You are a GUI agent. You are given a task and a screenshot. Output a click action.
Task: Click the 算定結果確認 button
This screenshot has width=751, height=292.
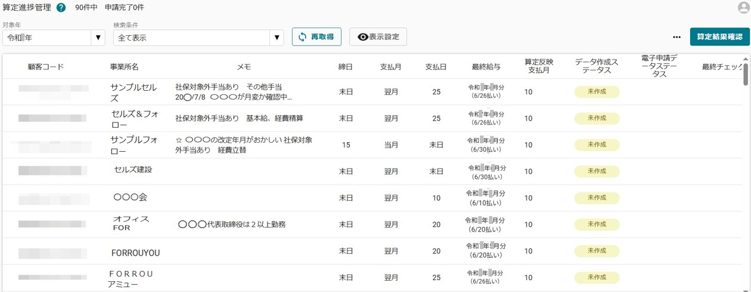pos(719,36)
